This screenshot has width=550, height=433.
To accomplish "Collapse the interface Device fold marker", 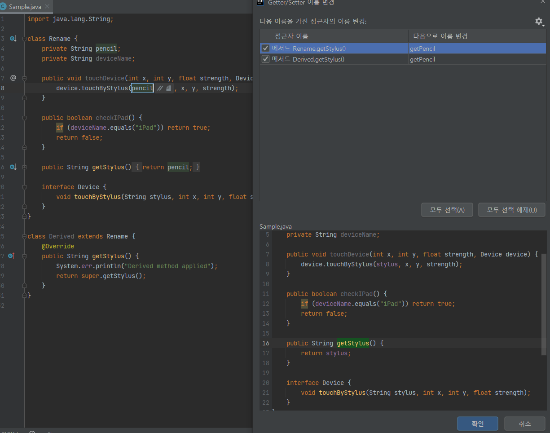I will coord(25,187).
